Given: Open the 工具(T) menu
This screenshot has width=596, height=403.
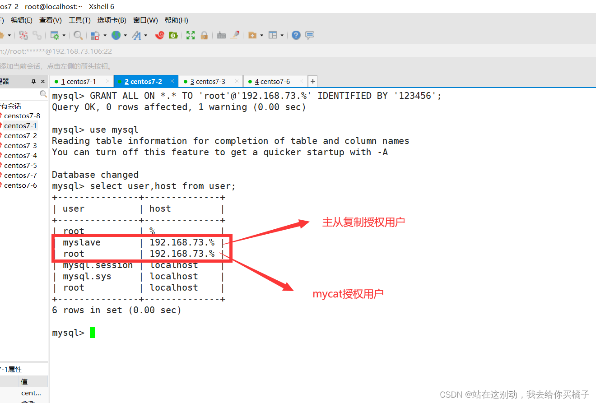Looking at the screenshot, I should (x=79, y=20).
